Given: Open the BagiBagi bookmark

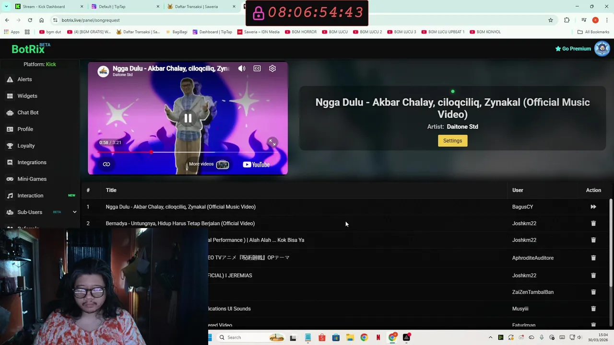Looking at the screenshot, I should (177, 32).
